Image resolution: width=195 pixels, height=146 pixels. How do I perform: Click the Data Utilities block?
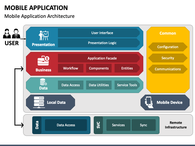[x=99, y=85]
